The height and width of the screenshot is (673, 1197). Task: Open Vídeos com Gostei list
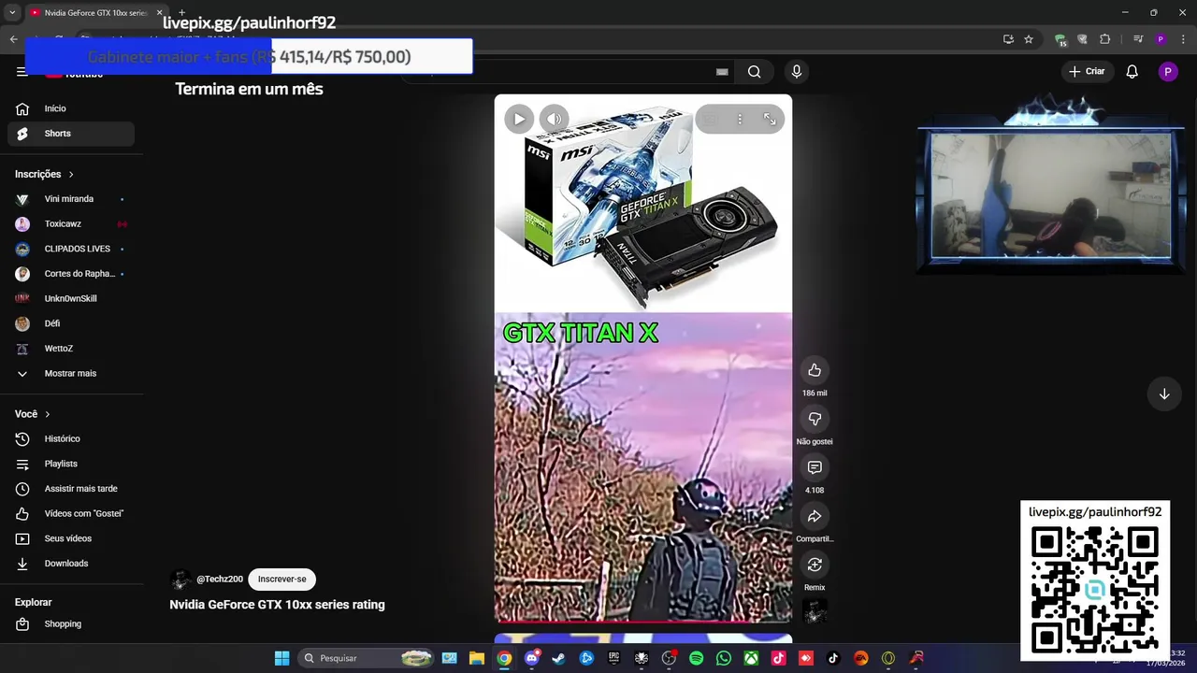pos(71,513)
